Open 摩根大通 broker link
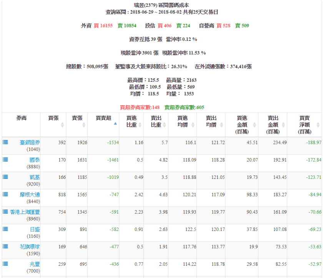This screenshot has width=323, height=278. 30,195
